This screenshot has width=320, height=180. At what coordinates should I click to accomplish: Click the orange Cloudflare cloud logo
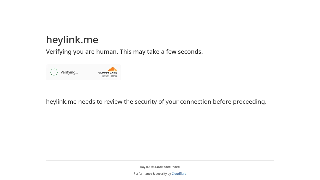(x=112, y=69)
